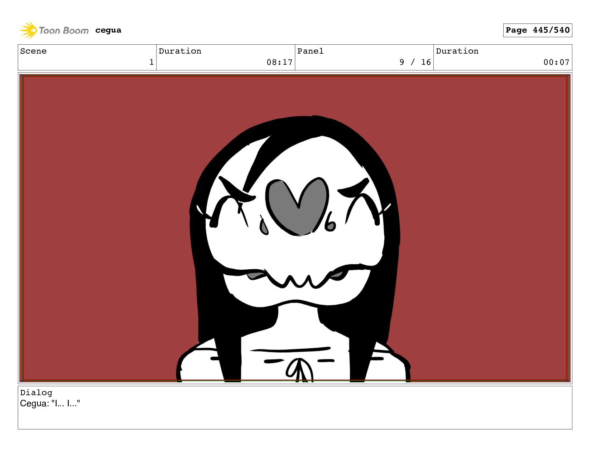Click the panel count '9 / 16'
This screenshot has height=456, width=591.
[x=415, y=62]
